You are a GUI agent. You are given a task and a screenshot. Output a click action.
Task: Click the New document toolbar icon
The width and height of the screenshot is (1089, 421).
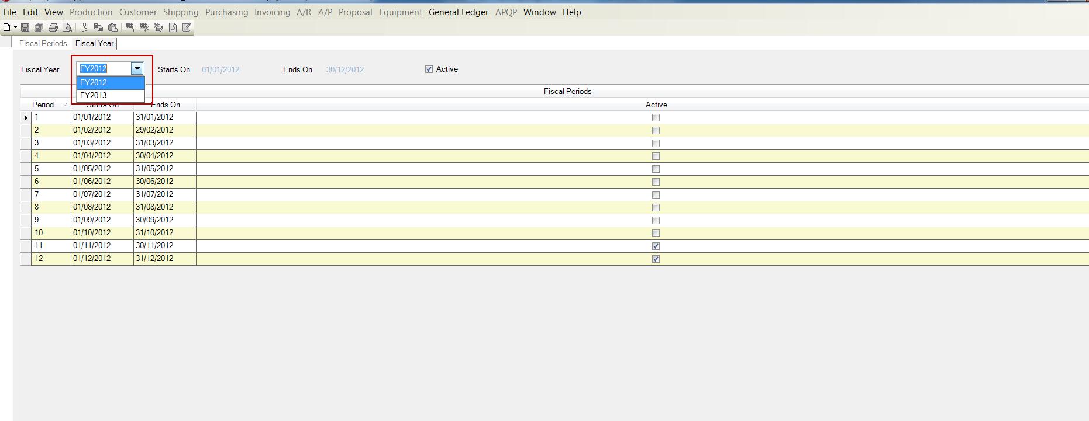[6, 27]
